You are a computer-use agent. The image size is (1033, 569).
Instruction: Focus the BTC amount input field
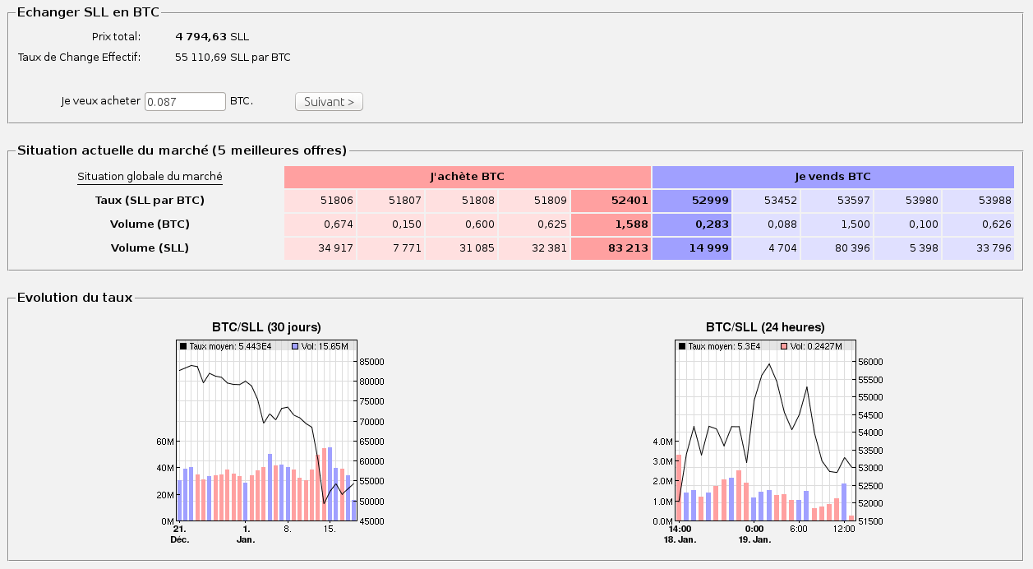point(185,101)
